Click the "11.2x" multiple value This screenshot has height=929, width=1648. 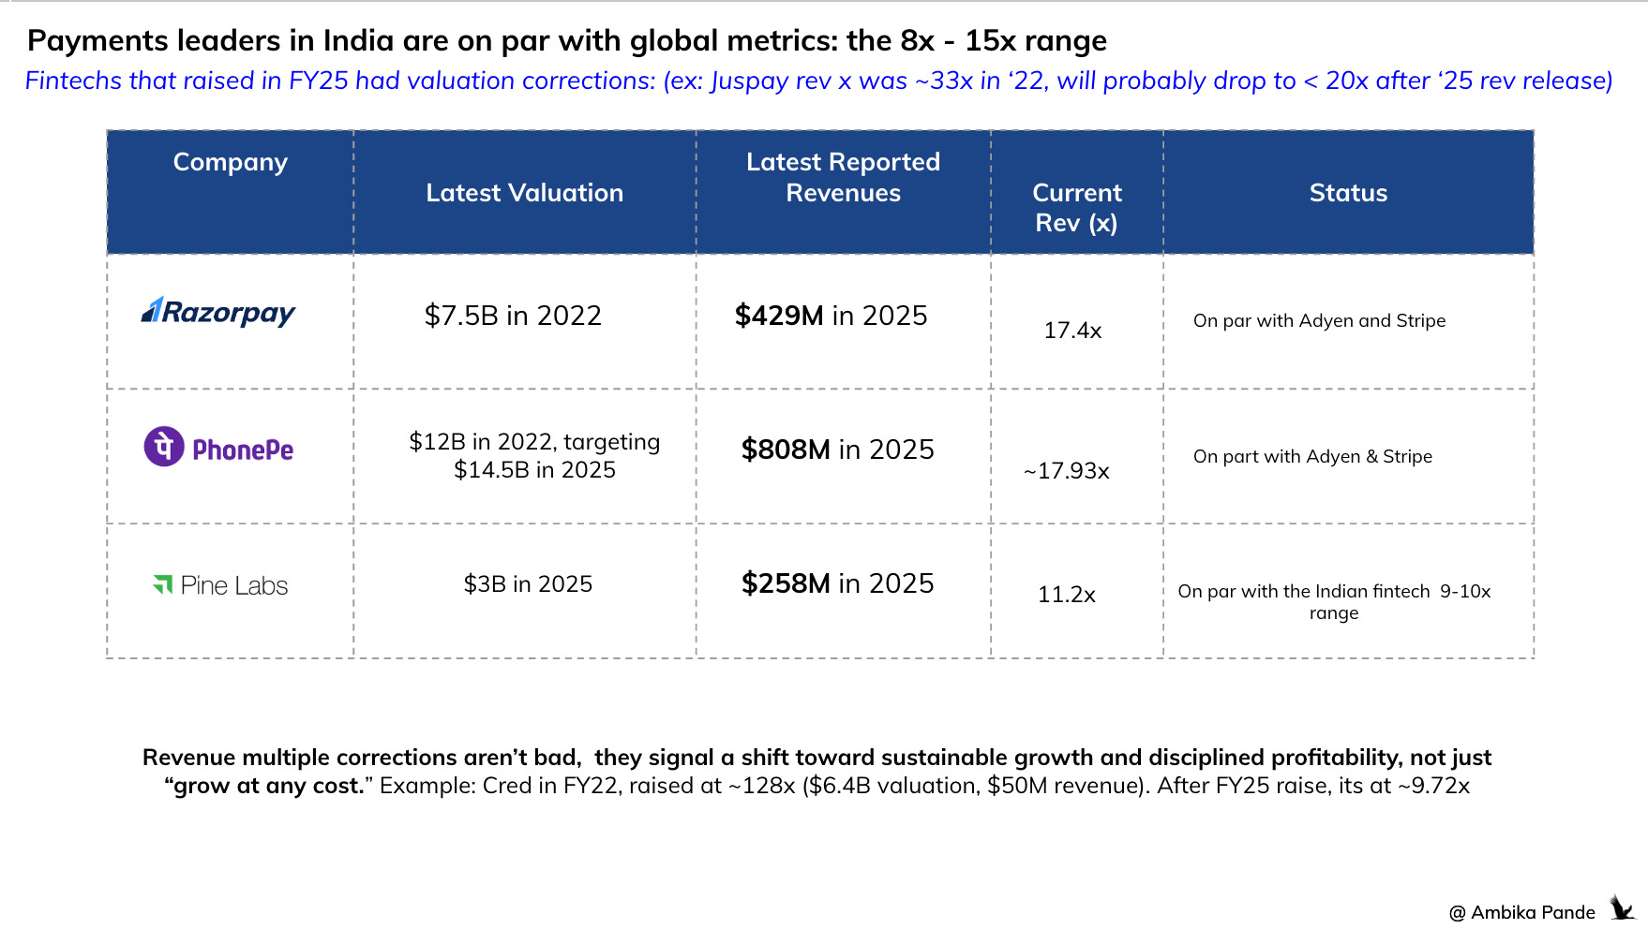click(x=1067, y=595)
